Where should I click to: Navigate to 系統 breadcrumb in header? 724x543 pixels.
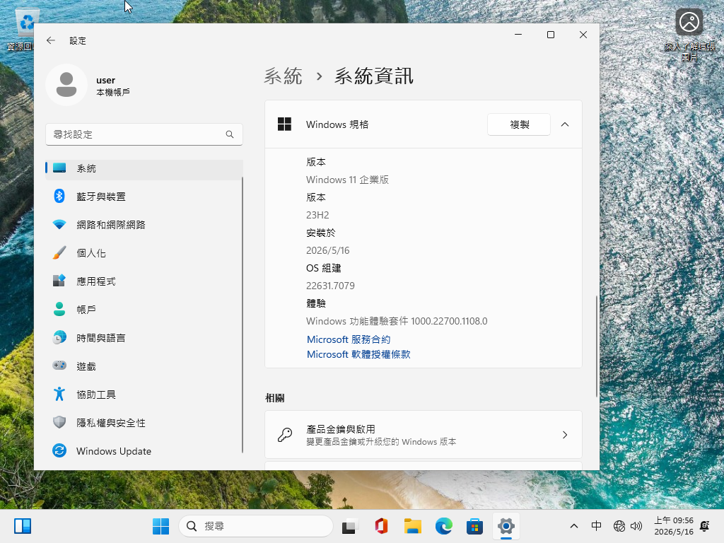[x=283, y=76]
